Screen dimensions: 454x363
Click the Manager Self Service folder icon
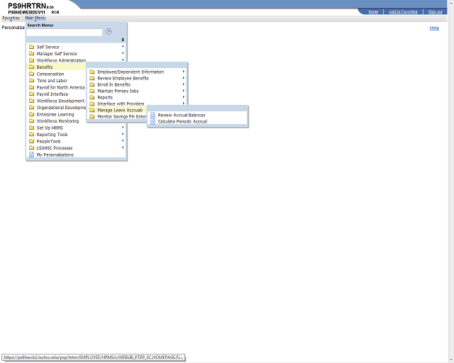pos(31,53)
